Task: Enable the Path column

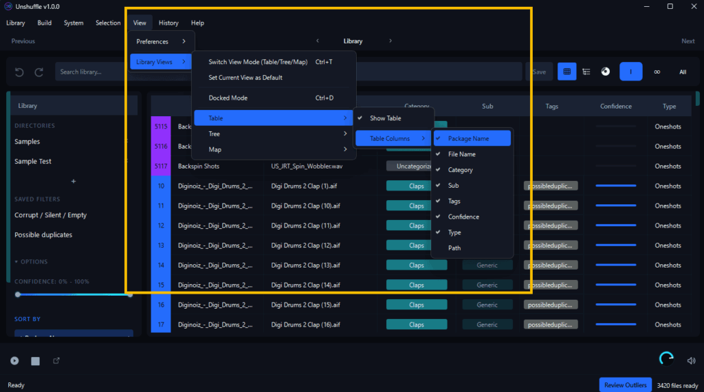Action: tap(472, 248)
